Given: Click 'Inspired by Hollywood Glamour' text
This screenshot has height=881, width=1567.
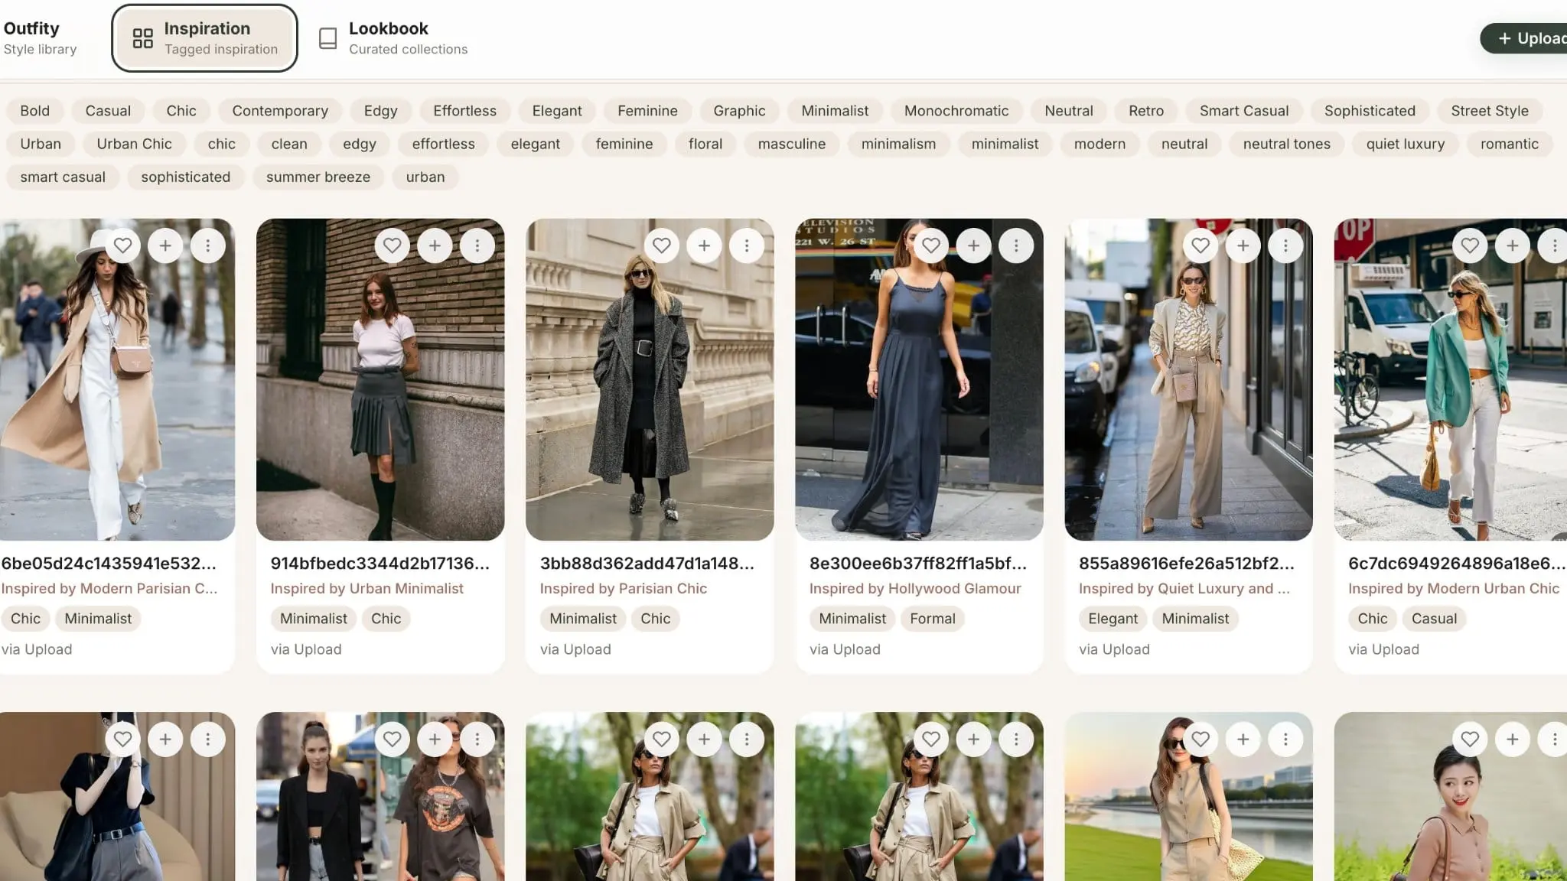Looking at the screenshot, I should [915, 588].
